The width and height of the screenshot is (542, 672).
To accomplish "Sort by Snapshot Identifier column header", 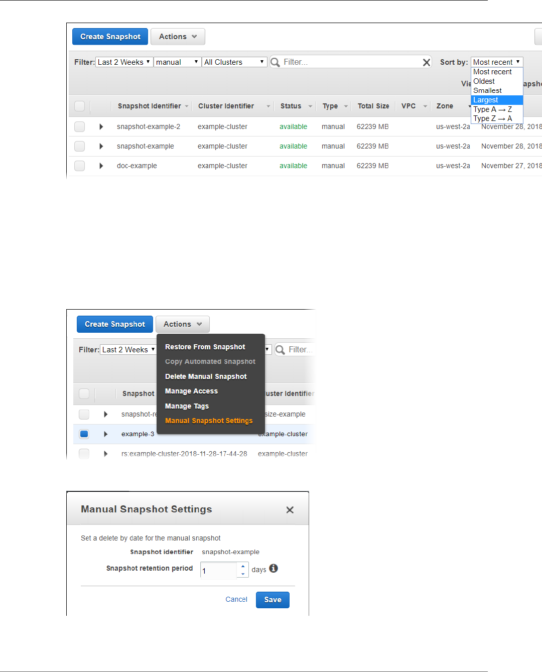I will click(153, 106).
